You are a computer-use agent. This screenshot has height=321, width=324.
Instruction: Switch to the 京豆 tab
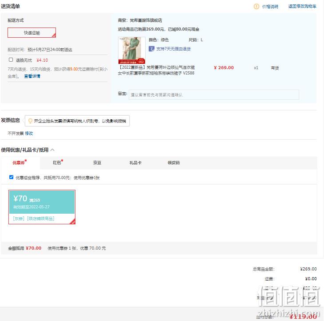(97, 163)
